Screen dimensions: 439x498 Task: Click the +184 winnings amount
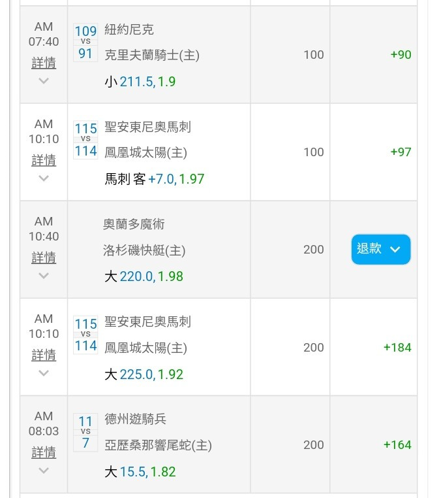pos(397,348)
